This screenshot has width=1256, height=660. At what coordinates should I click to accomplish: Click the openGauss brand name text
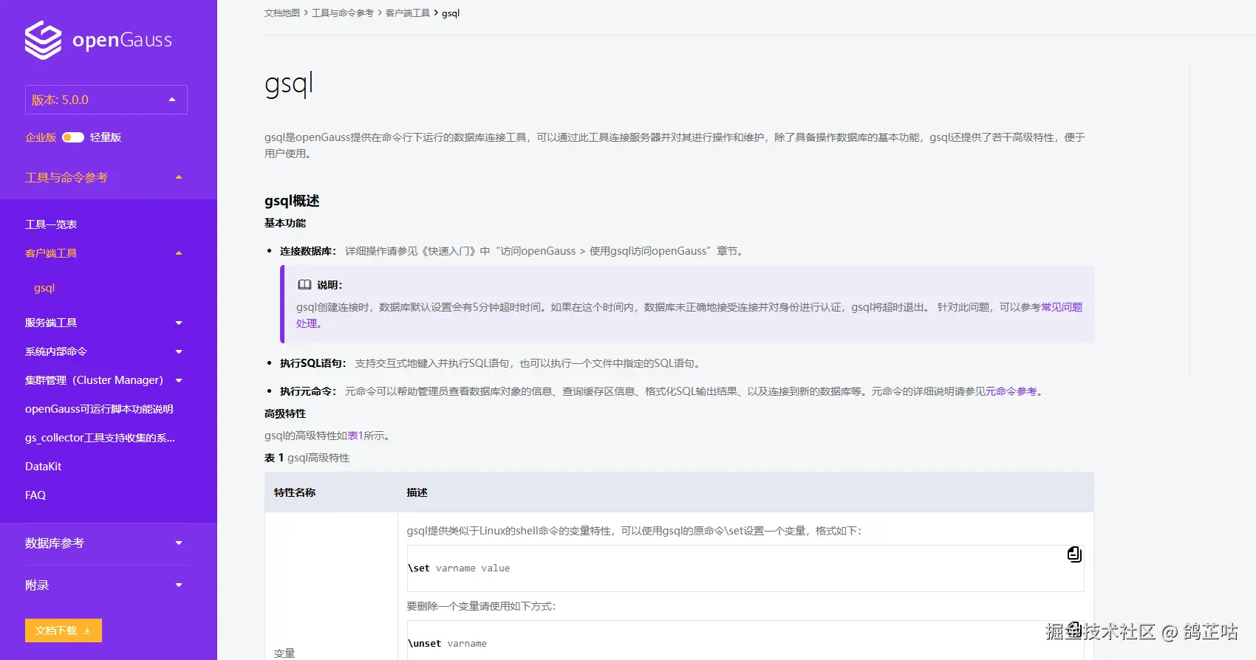click(122, 40)
